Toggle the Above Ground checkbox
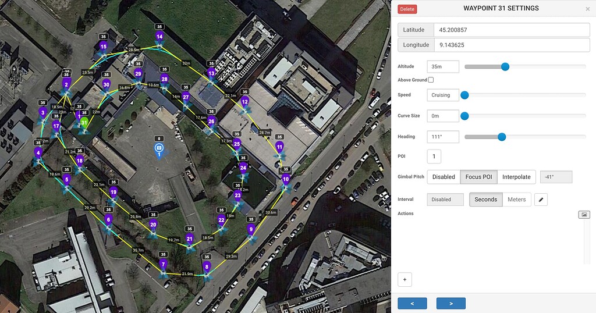Viewport: 596px width, 313px height. pyautogui.click(x=431, y=80)
